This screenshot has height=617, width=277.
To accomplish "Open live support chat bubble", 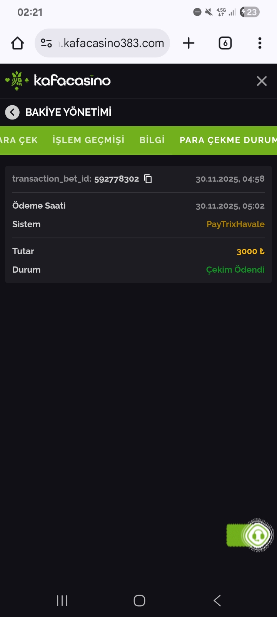I will point(257,535).
